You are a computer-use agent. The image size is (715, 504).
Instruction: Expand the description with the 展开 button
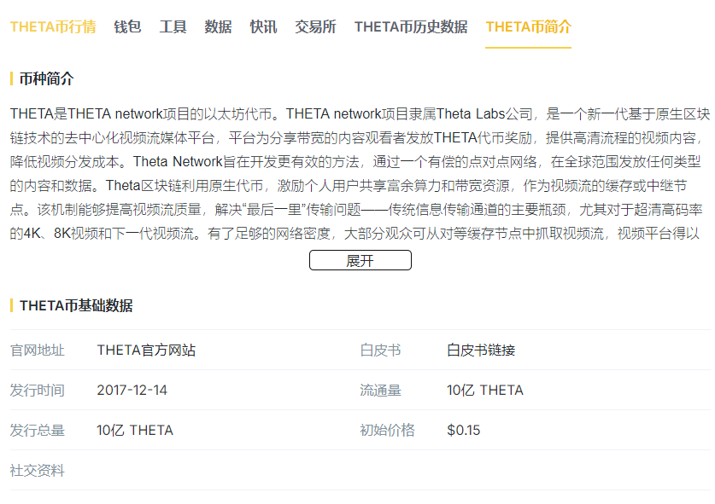360,261
